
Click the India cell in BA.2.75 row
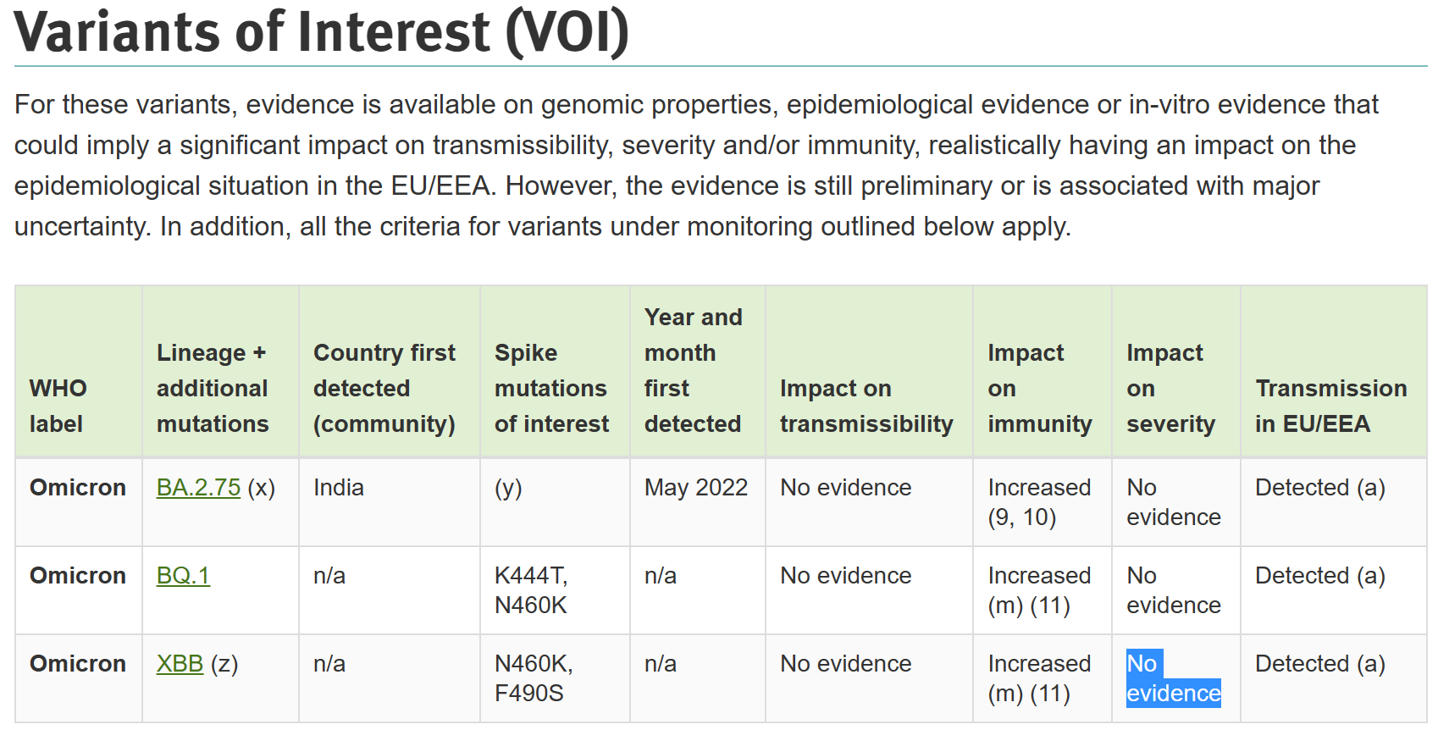click(339, 488)
